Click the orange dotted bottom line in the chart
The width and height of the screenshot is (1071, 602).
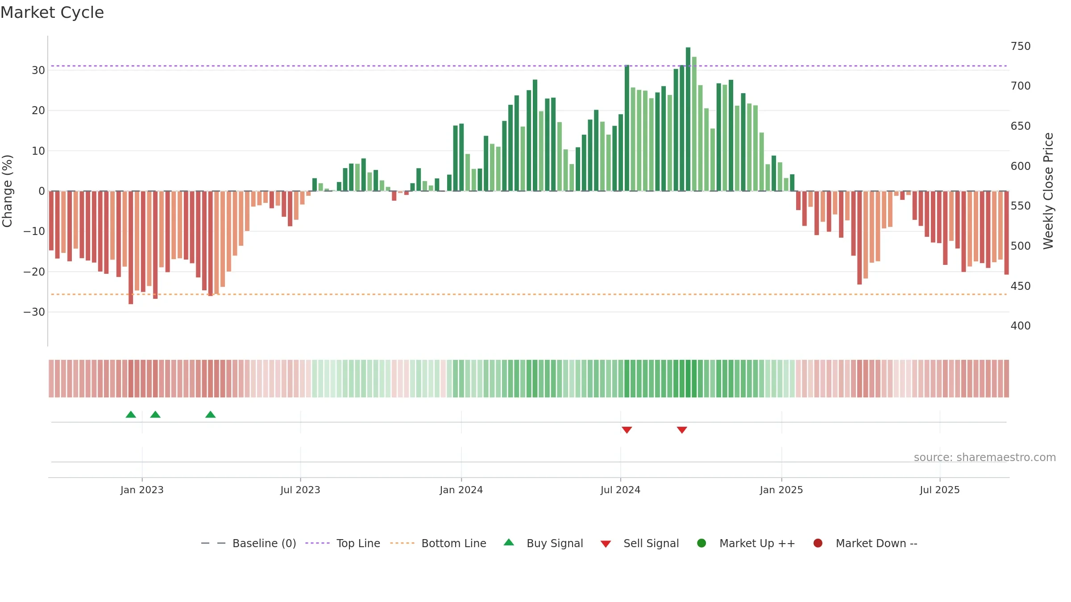point(529,294)
